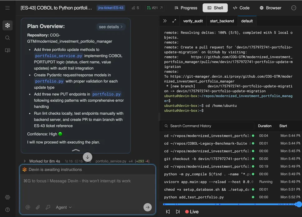The height and width of the screenshot is (217, 302).
Task: Open the Devin sessions sidebar icon
Action: 7,25
